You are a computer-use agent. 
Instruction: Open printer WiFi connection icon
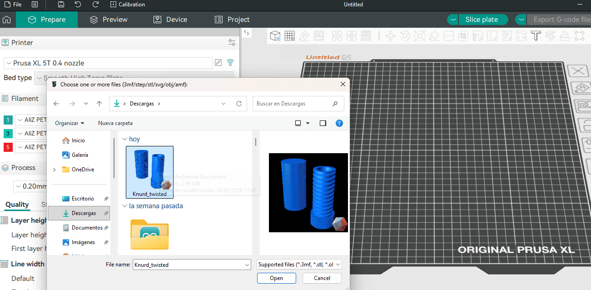click(230, 63)
